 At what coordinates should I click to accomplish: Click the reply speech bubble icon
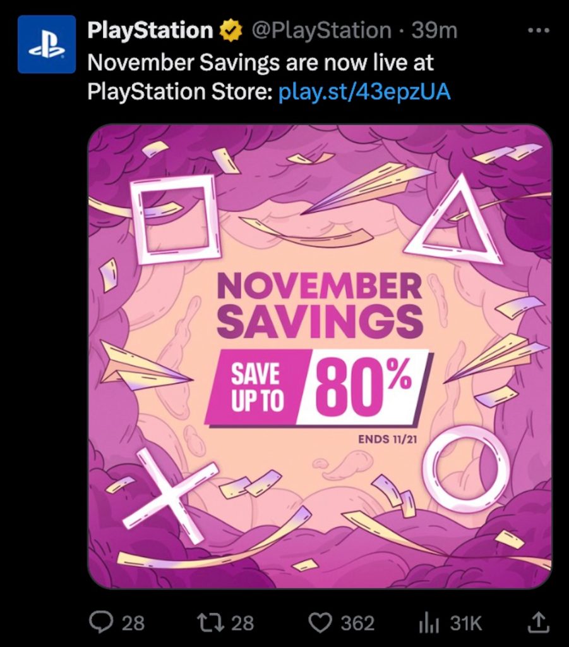coord(100,622)
